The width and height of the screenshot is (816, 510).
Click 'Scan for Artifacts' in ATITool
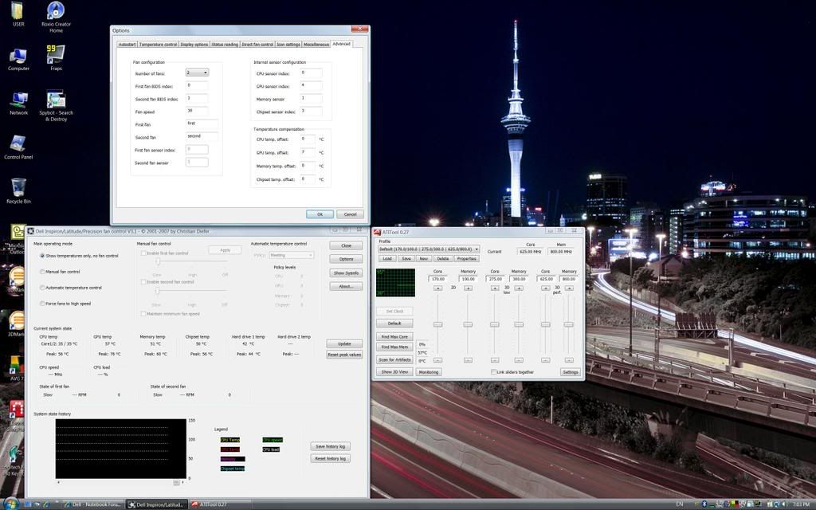tap(395, 359)
